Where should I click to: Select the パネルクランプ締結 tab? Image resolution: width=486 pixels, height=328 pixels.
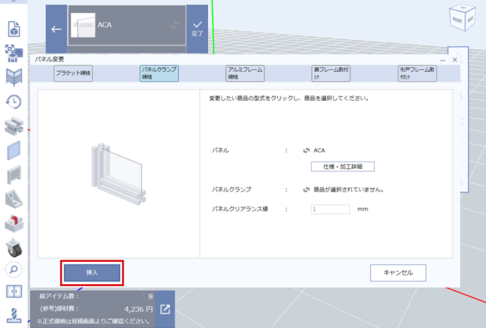(x=159, y=73)
